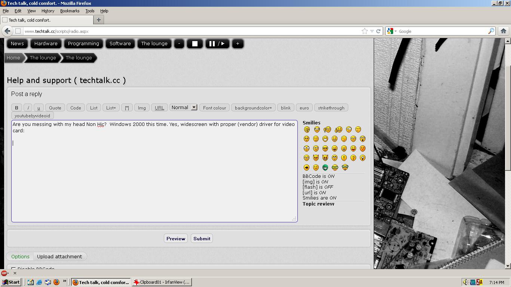
Task: Select the Options tab
Action: coord(20,256)
